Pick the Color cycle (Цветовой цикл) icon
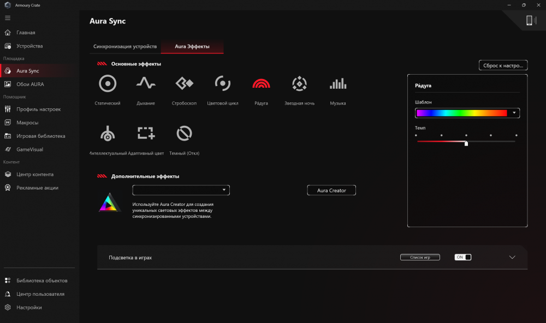 coord(222,83)
